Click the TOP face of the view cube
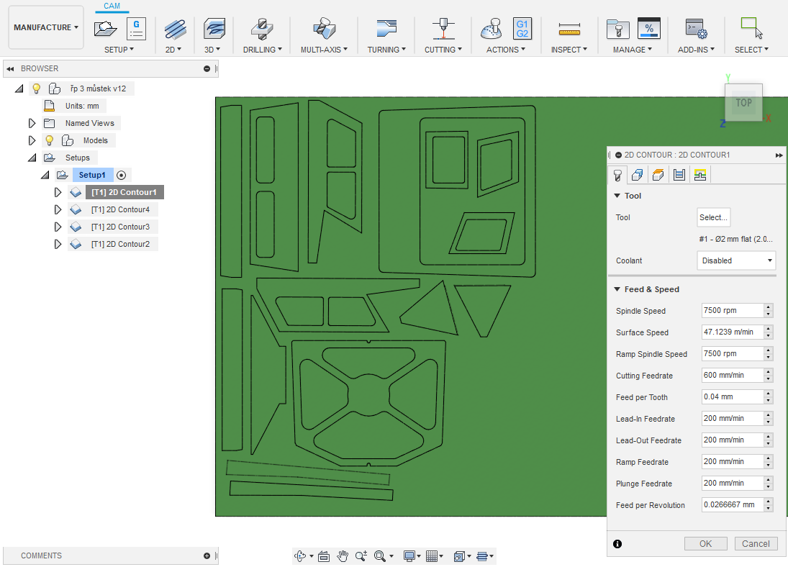The width and height of the screenshot is (788, 567). tap(743, 103)
